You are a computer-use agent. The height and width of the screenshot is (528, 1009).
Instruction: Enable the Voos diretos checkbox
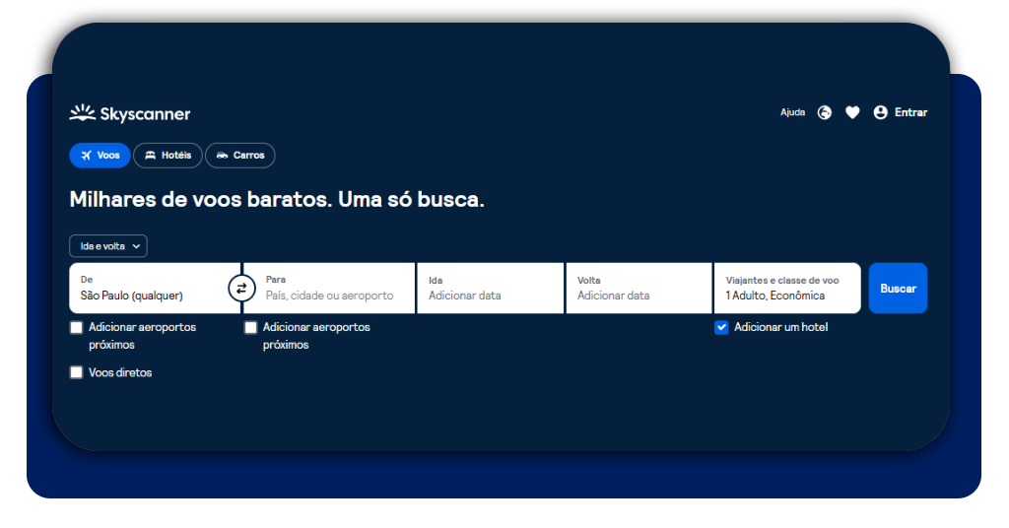tap(77, 372)
